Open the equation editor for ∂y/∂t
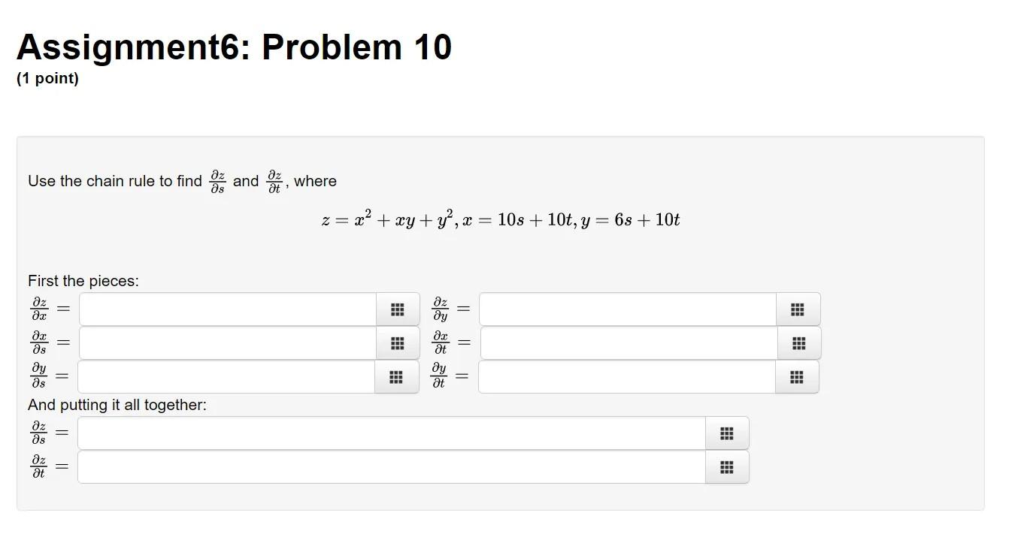 (x=797, y=376)
